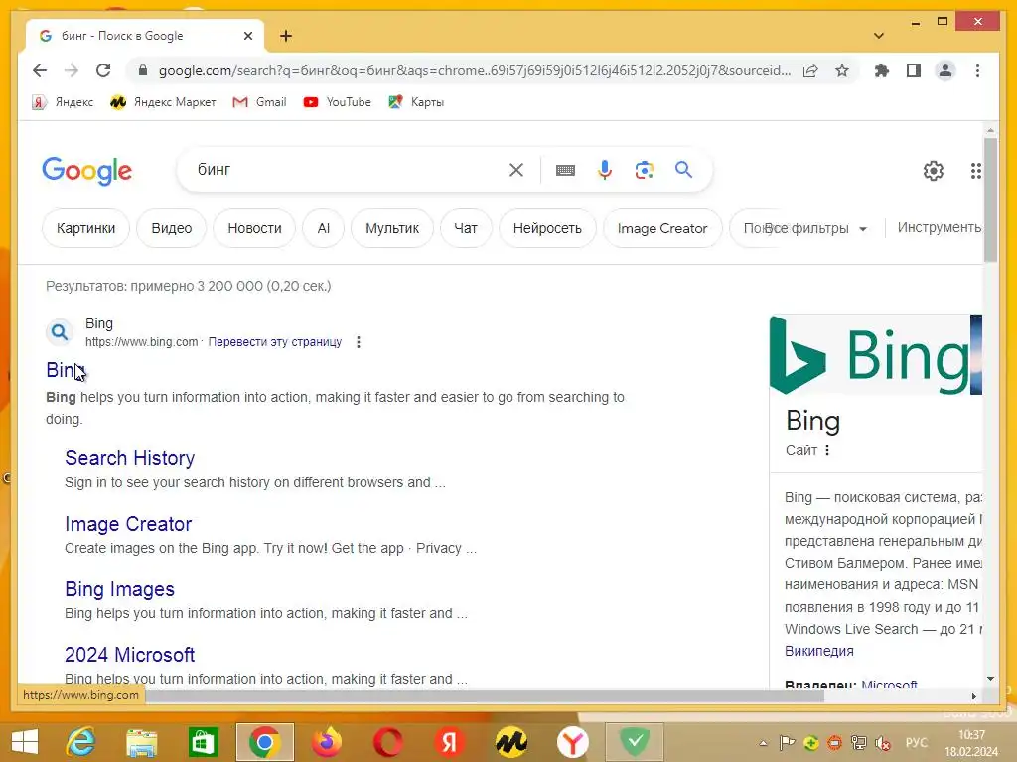1017x762 pixels.
Task: Open the Bing result title link
Action: point(66,369)
